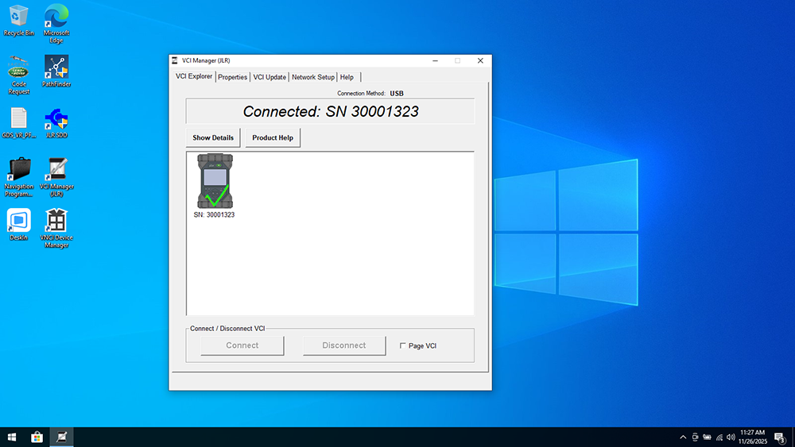Click the Show Details button
The width and height of the screenshot is (795, 447).
[x=213, y=137]
